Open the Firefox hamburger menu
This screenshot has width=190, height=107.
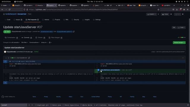click(188, 10)
